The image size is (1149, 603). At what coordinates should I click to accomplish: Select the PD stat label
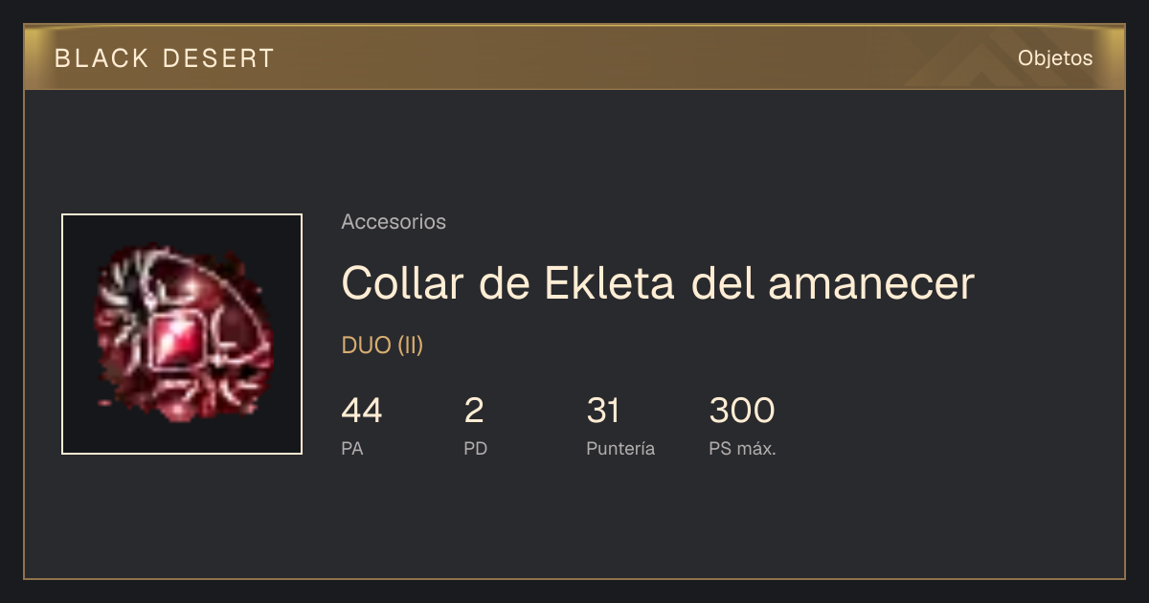pyautogui.click(x=476, y=449)
